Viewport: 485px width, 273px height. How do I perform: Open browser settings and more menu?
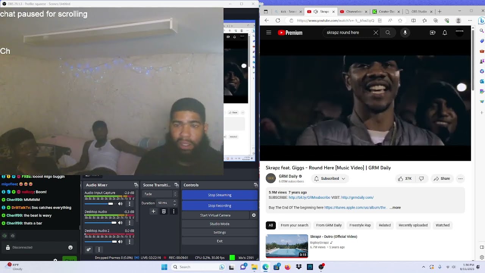pyautogui.click(x=470, y=20)
